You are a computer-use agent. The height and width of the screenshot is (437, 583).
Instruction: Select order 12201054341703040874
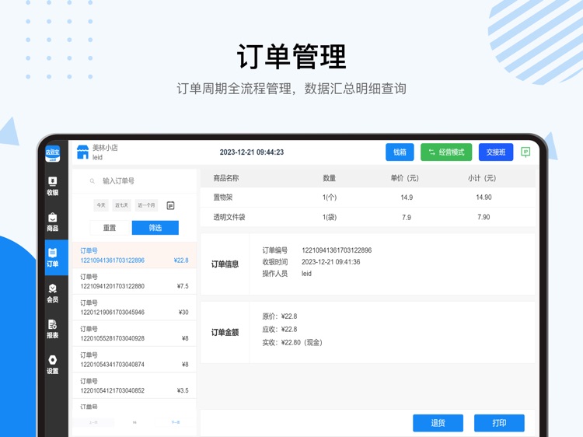click(134, 360)
